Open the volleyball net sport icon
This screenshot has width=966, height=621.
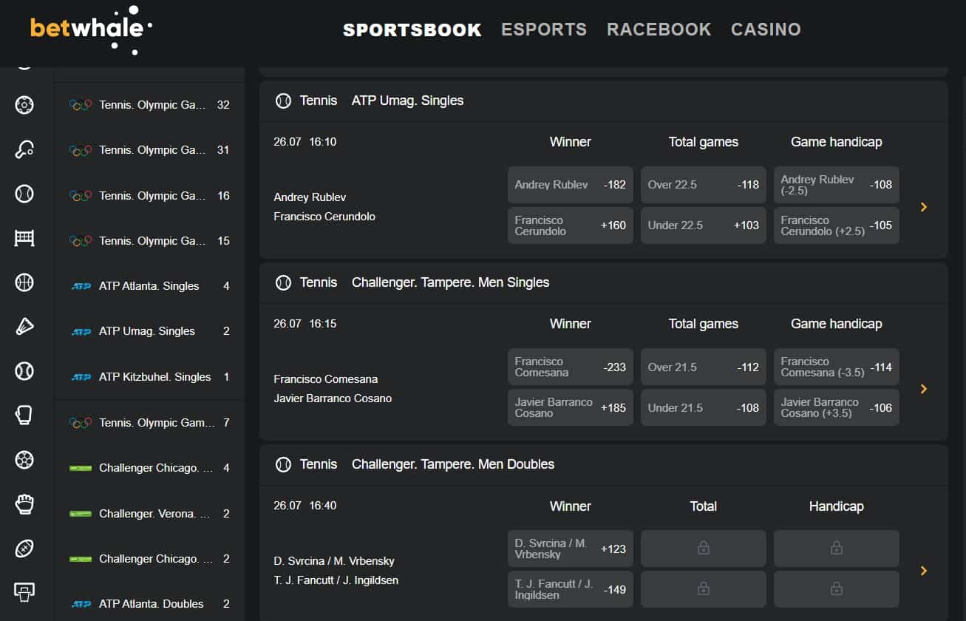pyautogui.click(x=24, y=238)
